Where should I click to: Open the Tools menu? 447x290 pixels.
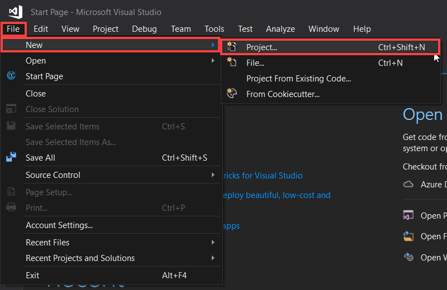[214, 29]
